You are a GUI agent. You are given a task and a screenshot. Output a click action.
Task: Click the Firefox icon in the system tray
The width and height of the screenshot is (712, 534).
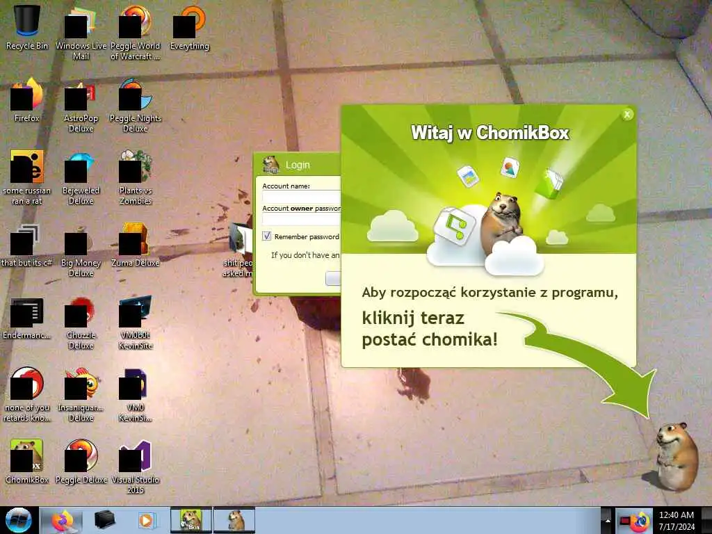click(641, 521)
